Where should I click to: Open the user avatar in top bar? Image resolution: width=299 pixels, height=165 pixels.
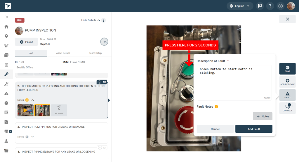point(291,6)
